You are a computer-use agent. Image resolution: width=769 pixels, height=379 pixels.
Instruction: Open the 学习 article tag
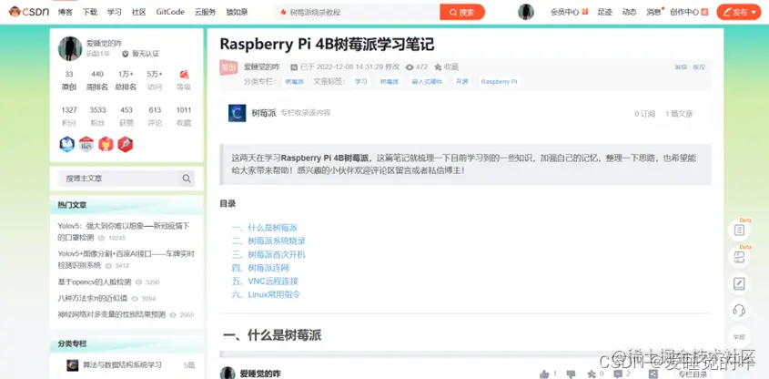361,81
